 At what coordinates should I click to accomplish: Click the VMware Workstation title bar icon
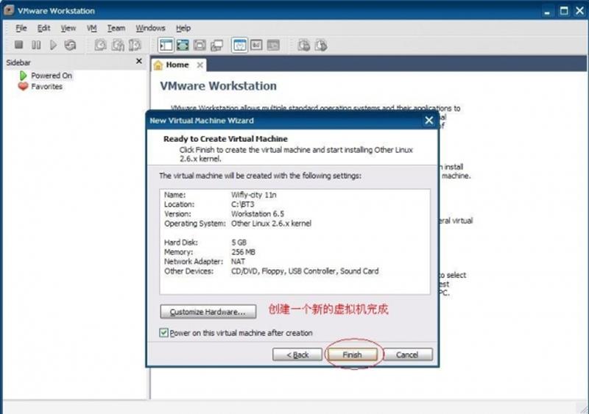pyautogui.click(x=9, y=10)
